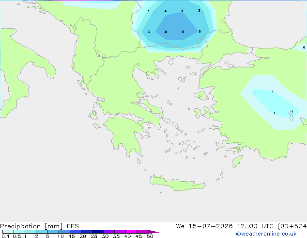307x238 pixels.
Task: Click the date text '15-07-2026'
Action: click(x=211, y=226)
